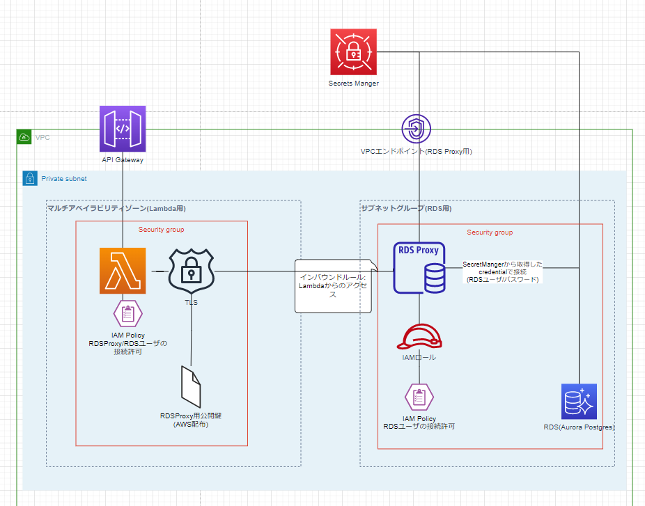The width and height of the screenshot is (645, 506).
Task: Select the RDS Proxy icon
Action: coord(419,268)
